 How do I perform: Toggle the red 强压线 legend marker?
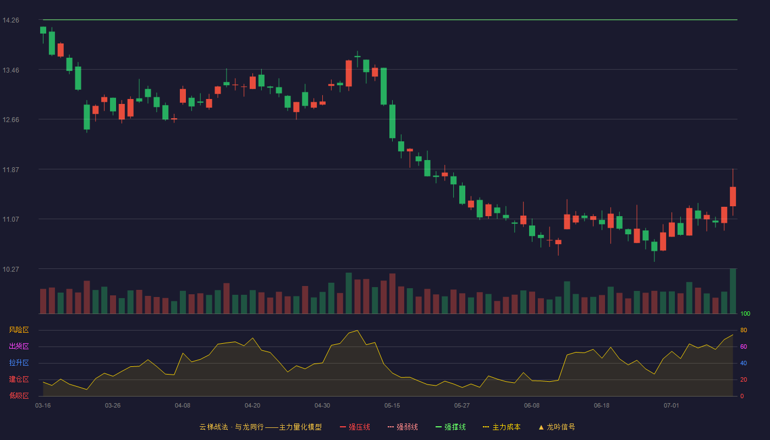click(343, 427)
